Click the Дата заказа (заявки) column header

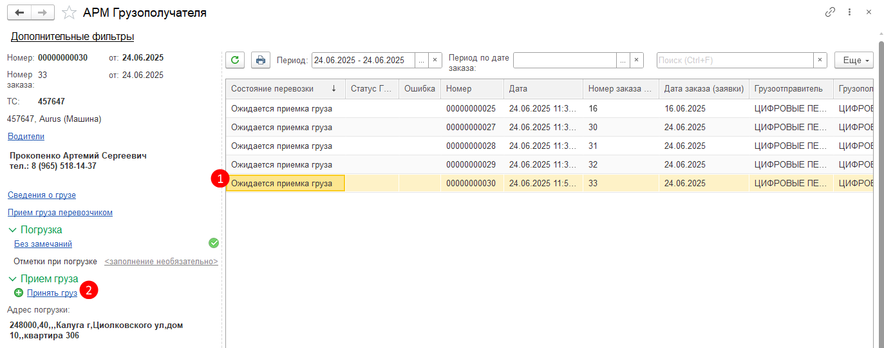point(704,89)
